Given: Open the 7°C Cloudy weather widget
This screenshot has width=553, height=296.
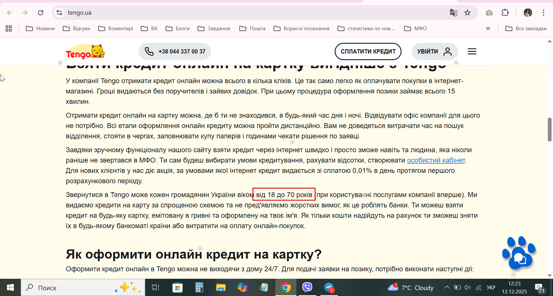Looking at the screenshot, I should pos(411,287).
